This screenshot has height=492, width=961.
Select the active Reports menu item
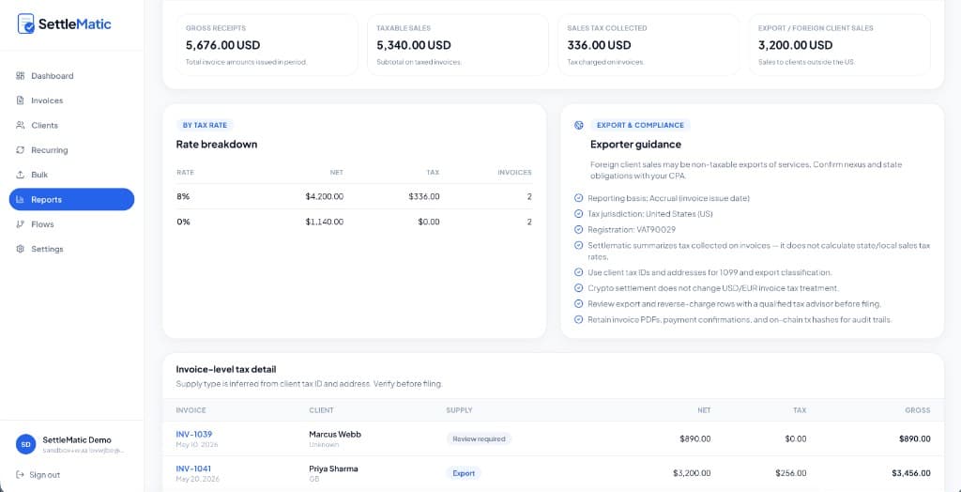click(x=71, y=199)
